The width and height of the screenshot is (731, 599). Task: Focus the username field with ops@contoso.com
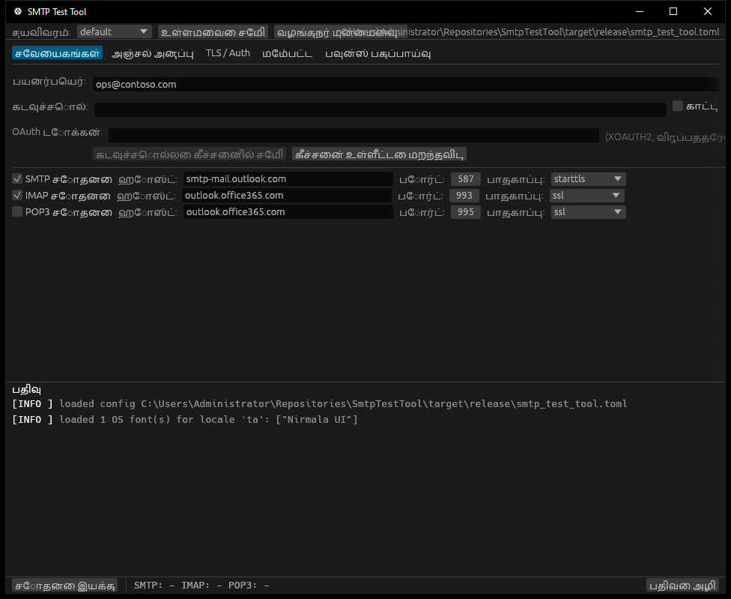[406, 85]
